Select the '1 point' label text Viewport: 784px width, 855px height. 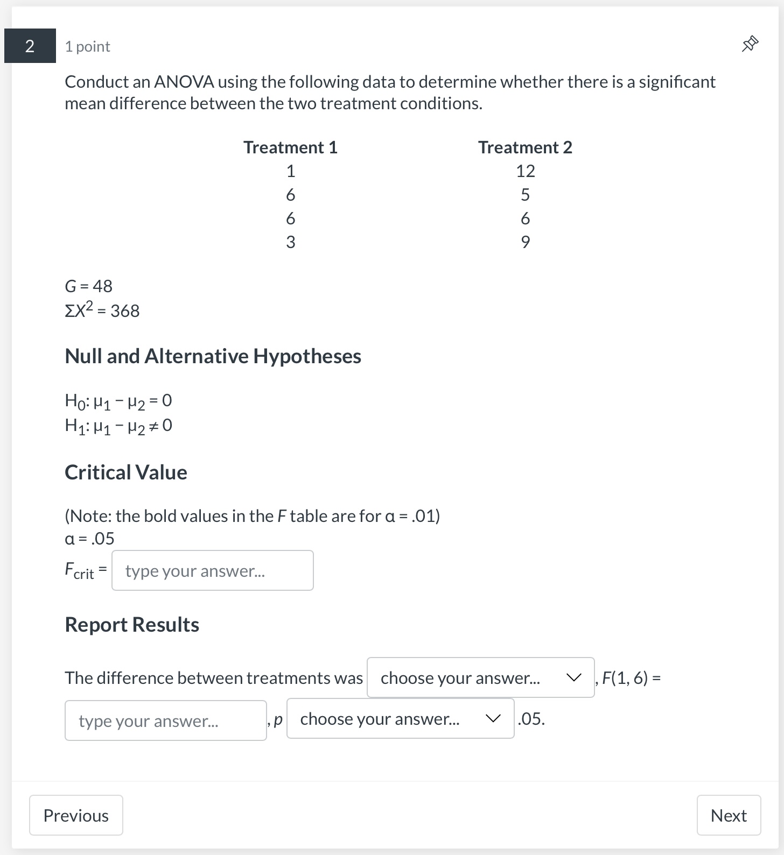[87, 46]
